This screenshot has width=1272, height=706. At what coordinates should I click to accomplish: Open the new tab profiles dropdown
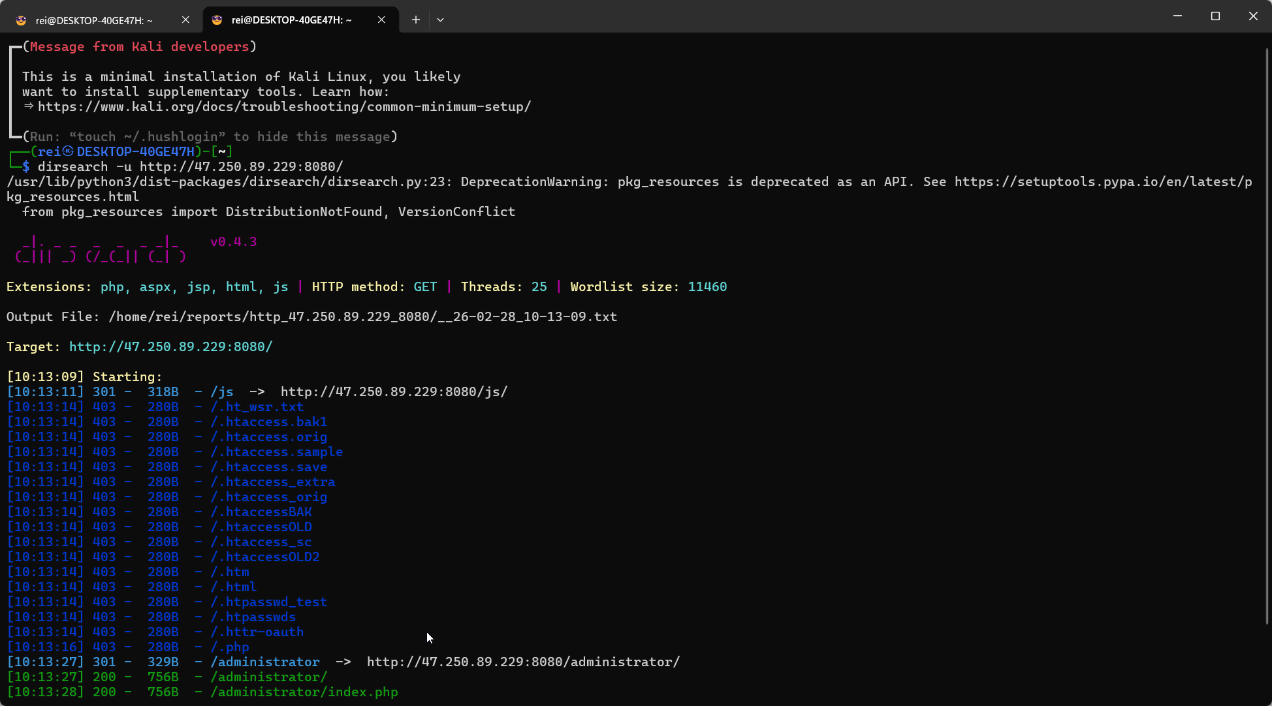point(441,20)
